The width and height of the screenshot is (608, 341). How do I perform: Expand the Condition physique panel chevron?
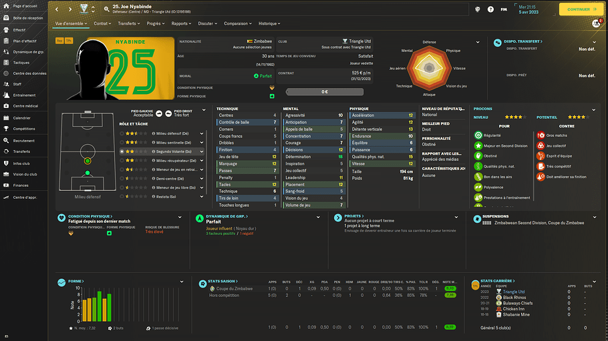(180, 218)
